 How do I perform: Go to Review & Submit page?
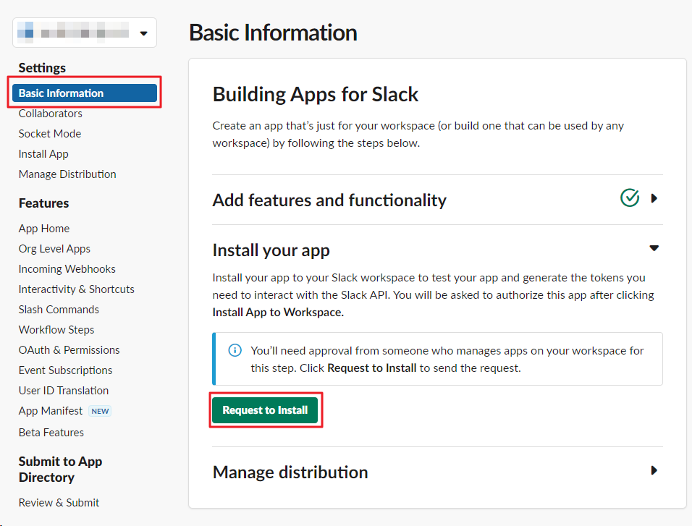[59, 503]
